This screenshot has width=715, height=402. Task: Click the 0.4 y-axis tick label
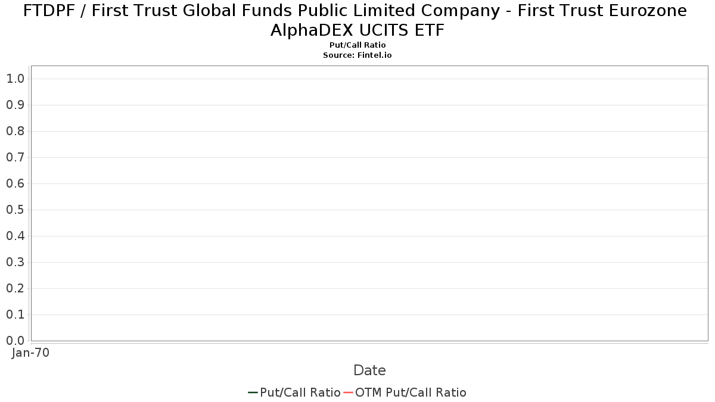(15, 236)
